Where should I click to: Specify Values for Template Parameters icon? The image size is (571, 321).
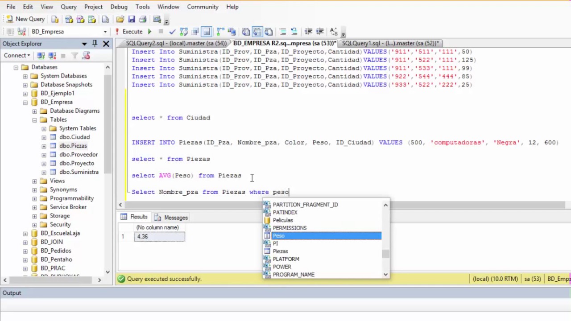334,32
